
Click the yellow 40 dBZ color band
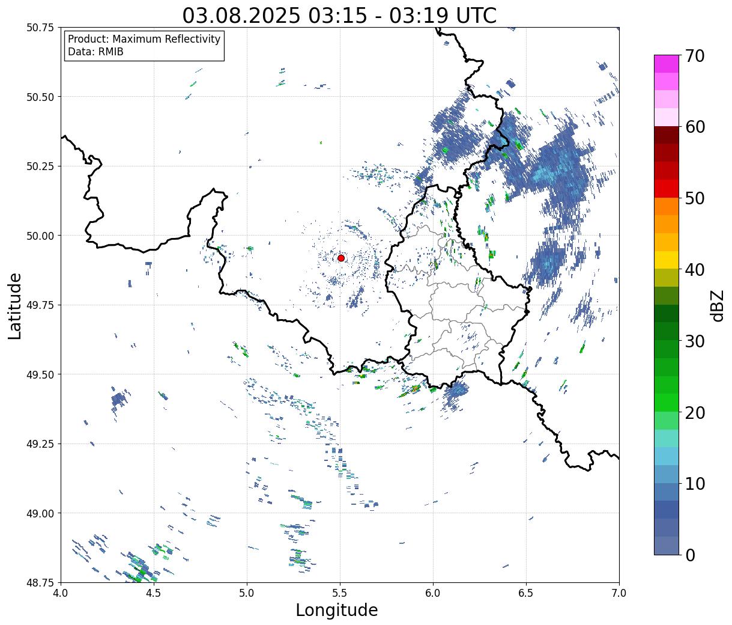(667, 260)
